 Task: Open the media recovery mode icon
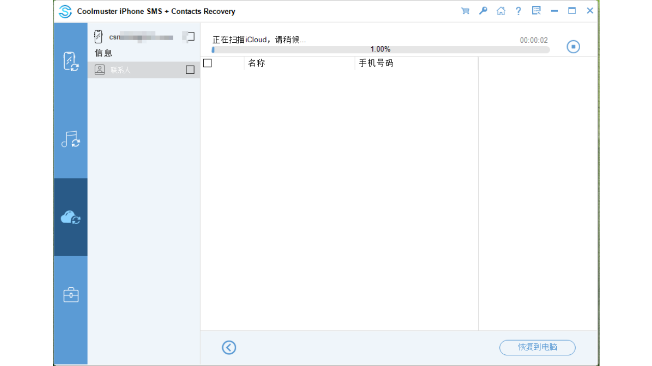pyautogui.click(x=70, y=138)
